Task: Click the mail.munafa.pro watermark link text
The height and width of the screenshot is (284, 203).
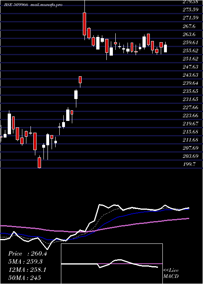Action: tap(46, 5)
